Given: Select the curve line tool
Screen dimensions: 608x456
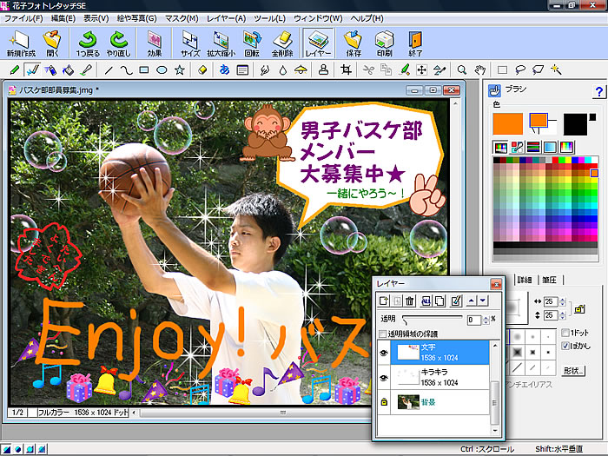Looking at the screenshot, I should click(126, 70).
